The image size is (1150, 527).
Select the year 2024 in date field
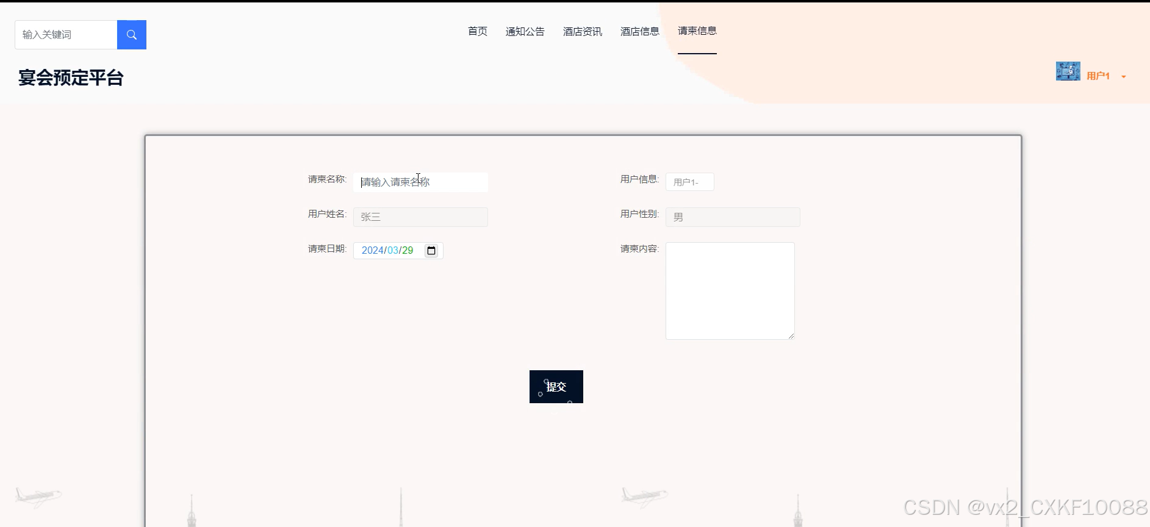(372, 251)
